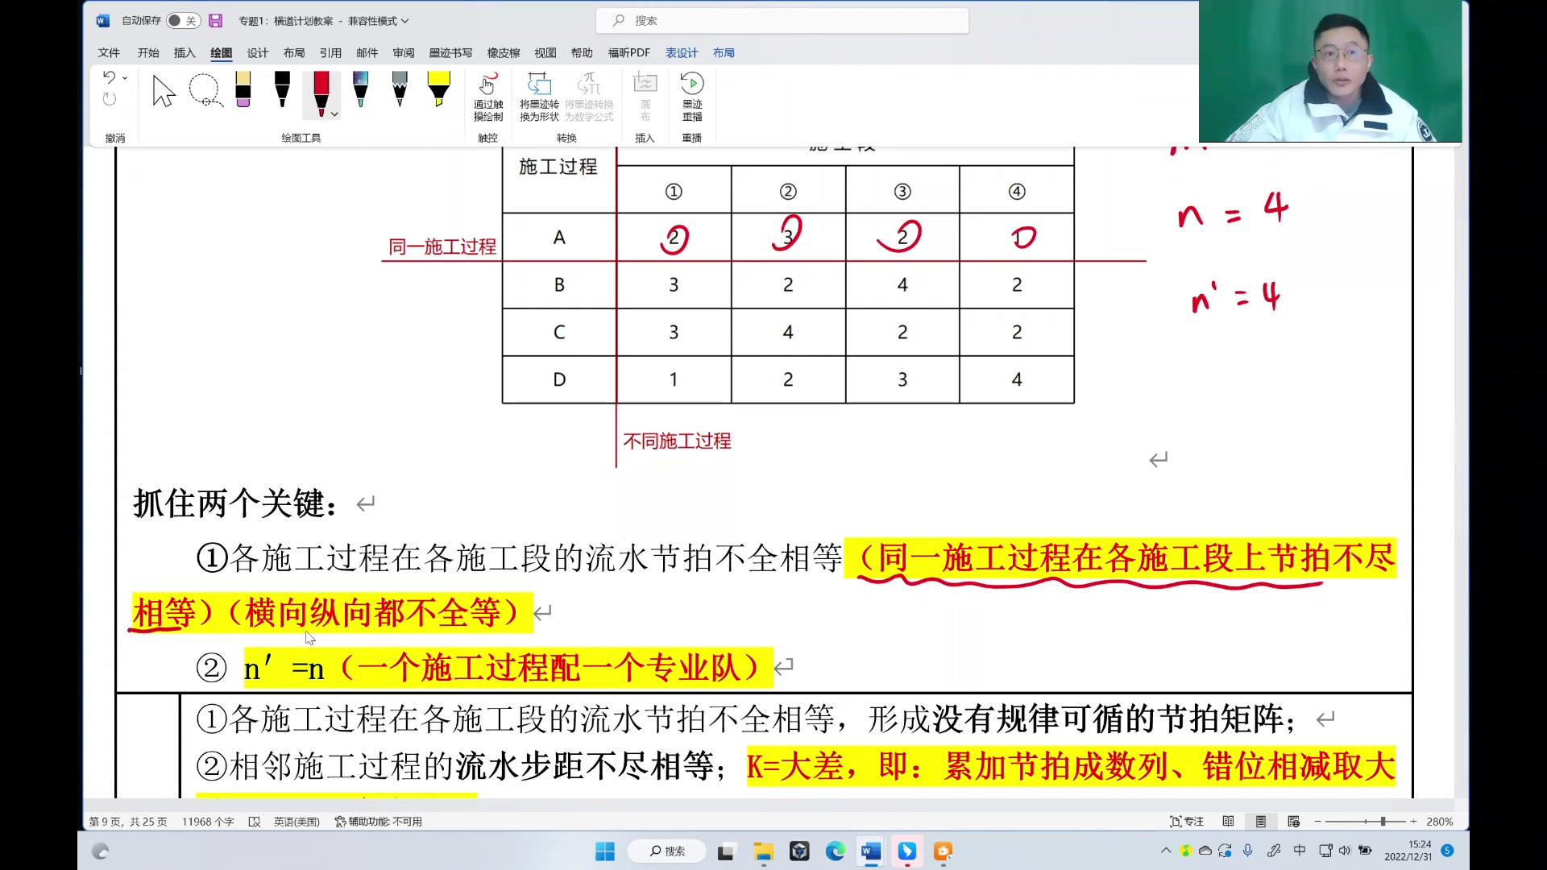The image size is (1547, 870).
Task: Click the page count 第9页，共25页 indicator
Action: 129,821
